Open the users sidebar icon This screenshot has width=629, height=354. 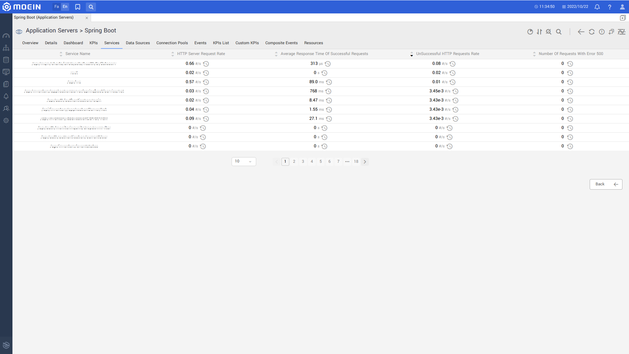click(6, 108)
